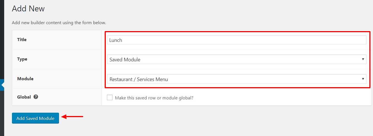373x136 pixels.
Task: Click the Global row label
Action: coord(24,97)
